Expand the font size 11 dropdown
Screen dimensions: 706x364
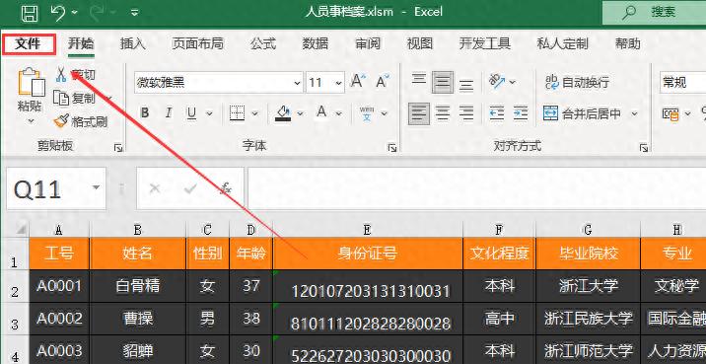pos(338,83)
